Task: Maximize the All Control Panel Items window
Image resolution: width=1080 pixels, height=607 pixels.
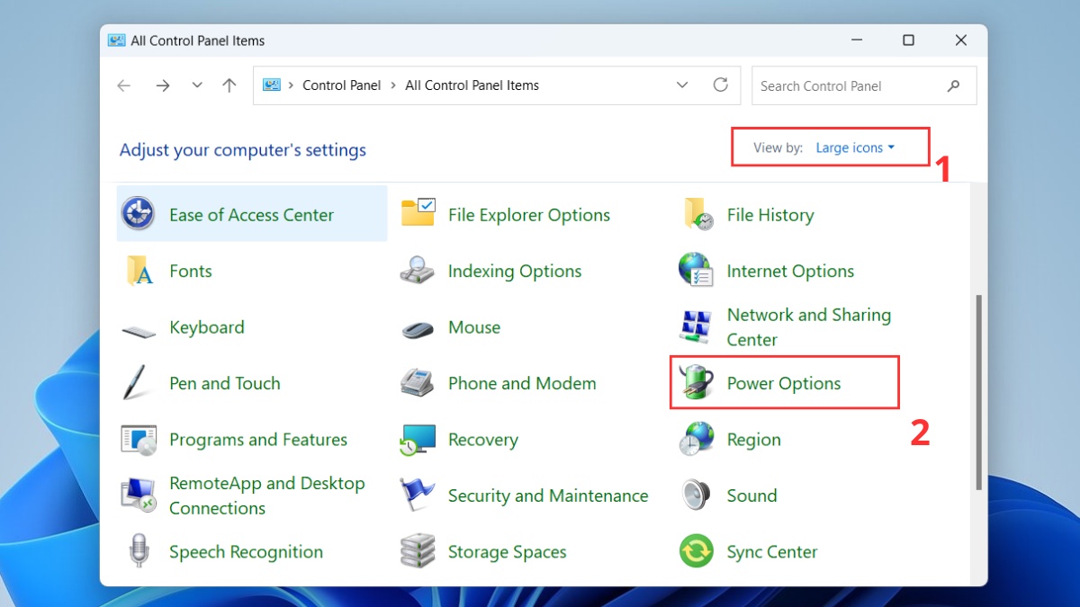Action: [x=908, y=40]
